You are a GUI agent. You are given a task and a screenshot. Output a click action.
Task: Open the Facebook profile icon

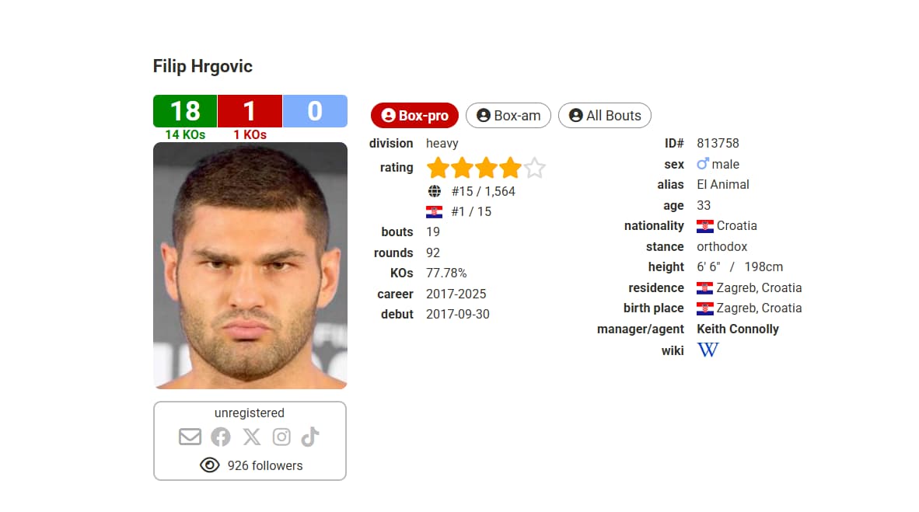[x=221, y=437]
